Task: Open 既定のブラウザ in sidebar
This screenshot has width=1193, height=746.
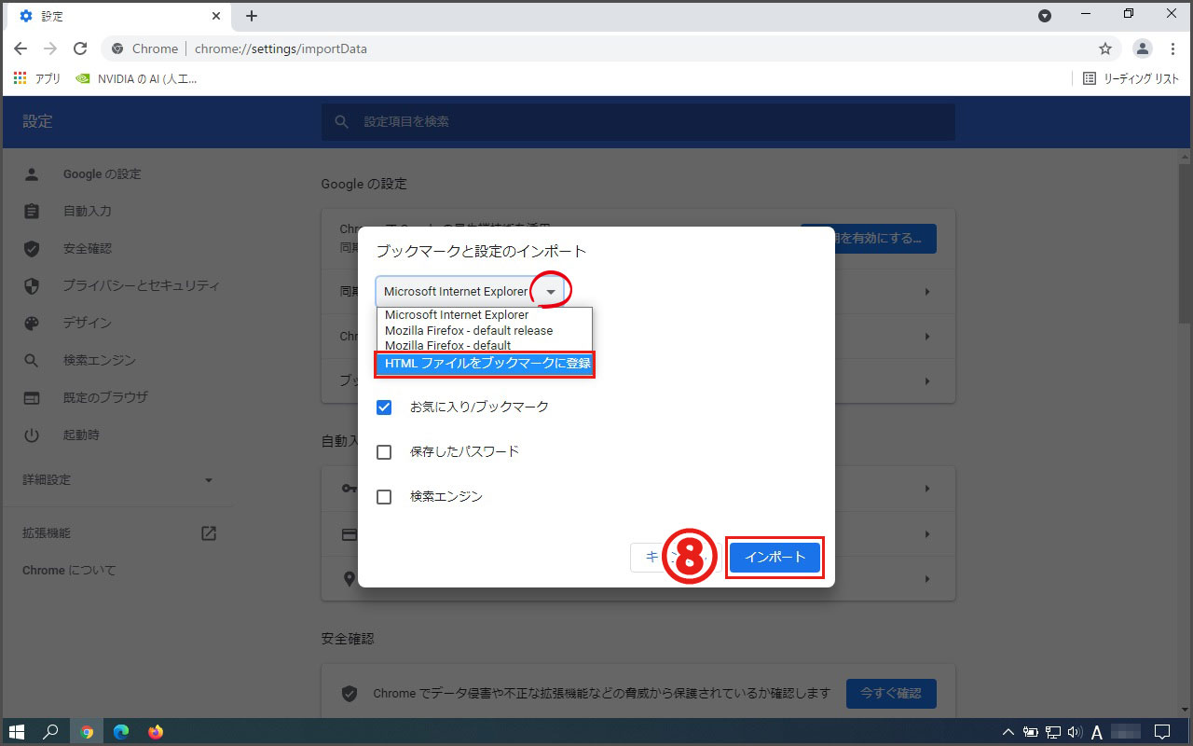Action: (105, 397)
